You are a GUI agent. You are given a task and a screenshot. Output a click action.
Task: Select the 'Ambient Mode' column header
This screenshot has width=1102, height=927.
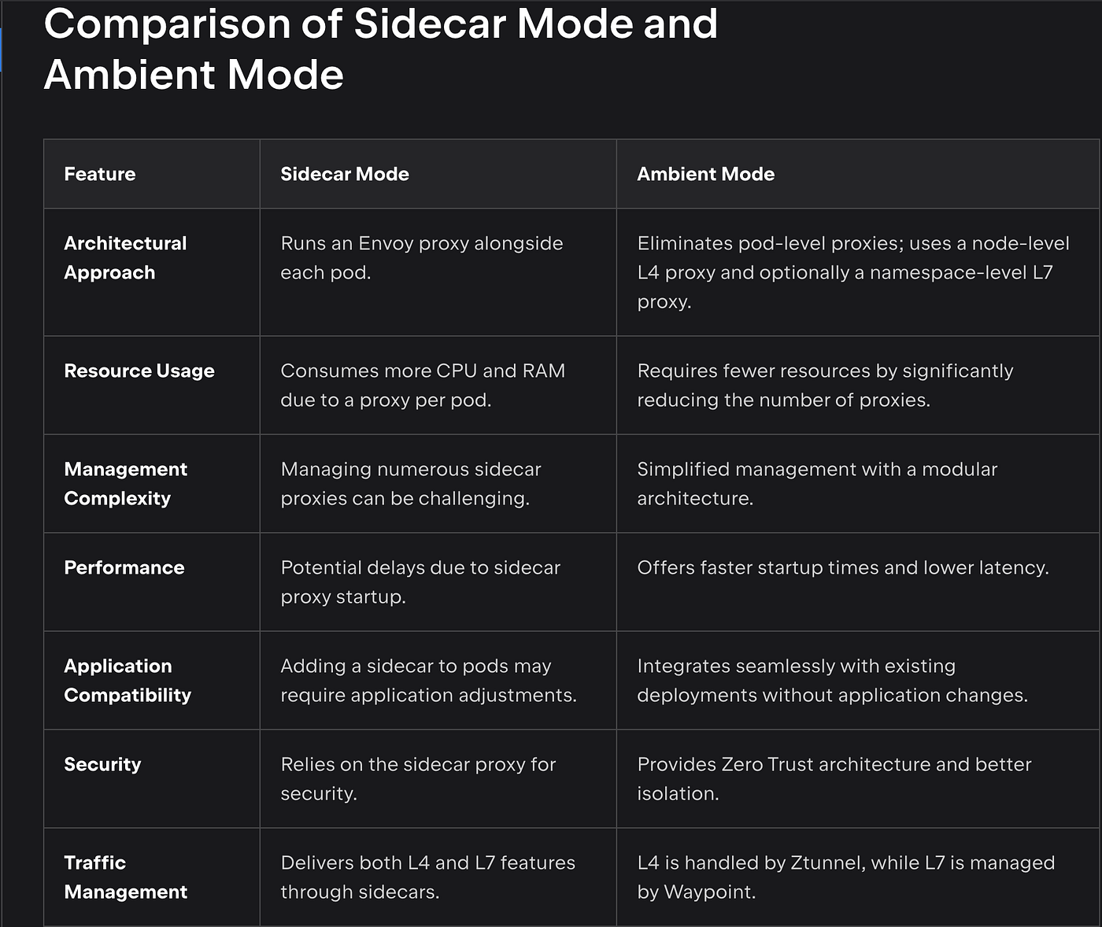tap(706, 174)
